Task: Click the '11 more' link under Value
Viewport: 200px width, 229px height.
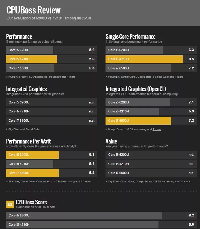Action: pos(185,181)
